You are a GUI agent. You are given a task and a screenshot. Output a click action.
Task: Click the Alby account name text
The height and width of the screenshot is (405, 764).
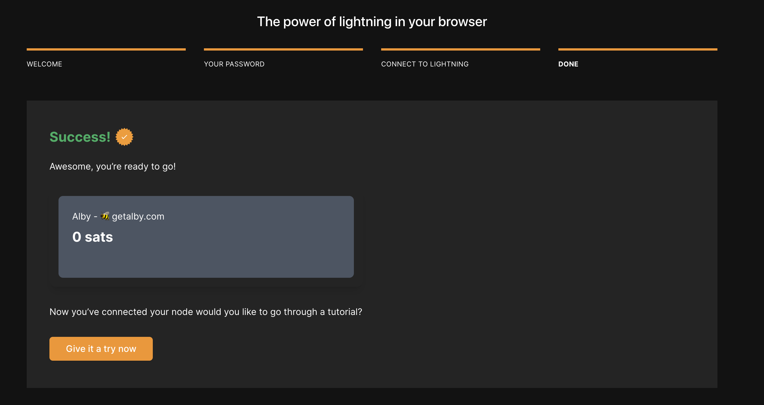pos(82,216)
